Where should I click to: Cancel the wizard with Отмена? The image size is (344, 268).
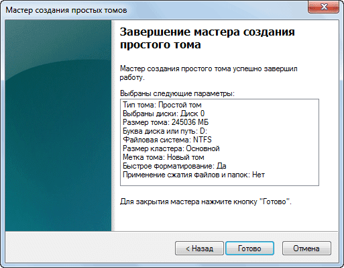click(306, 249)
